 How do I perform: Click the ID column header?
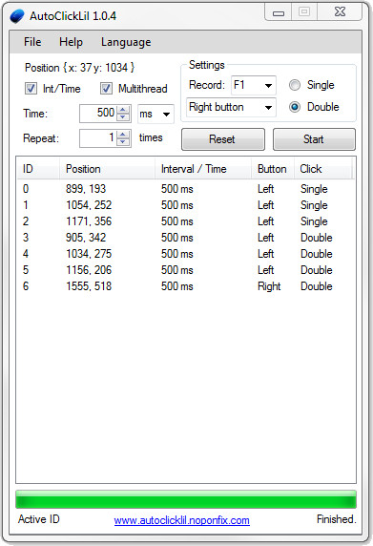tap(38, 169)
